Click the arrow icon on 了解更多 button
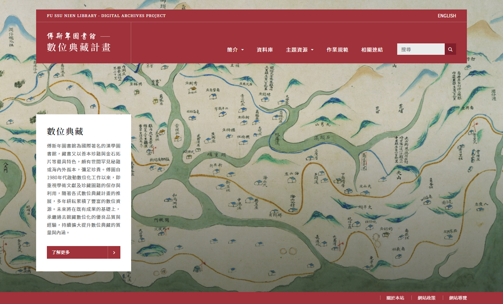Image resolution: width=503 pixels, height=304 pixels. tap(114, 252)
